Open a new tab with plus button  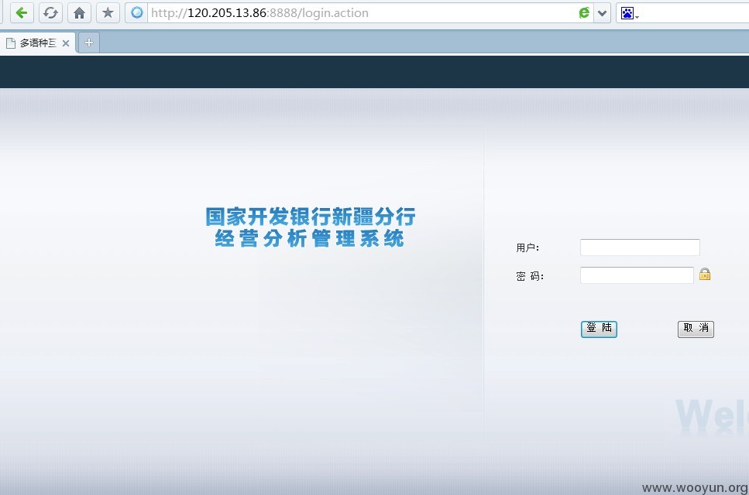(x=89, y=43)
